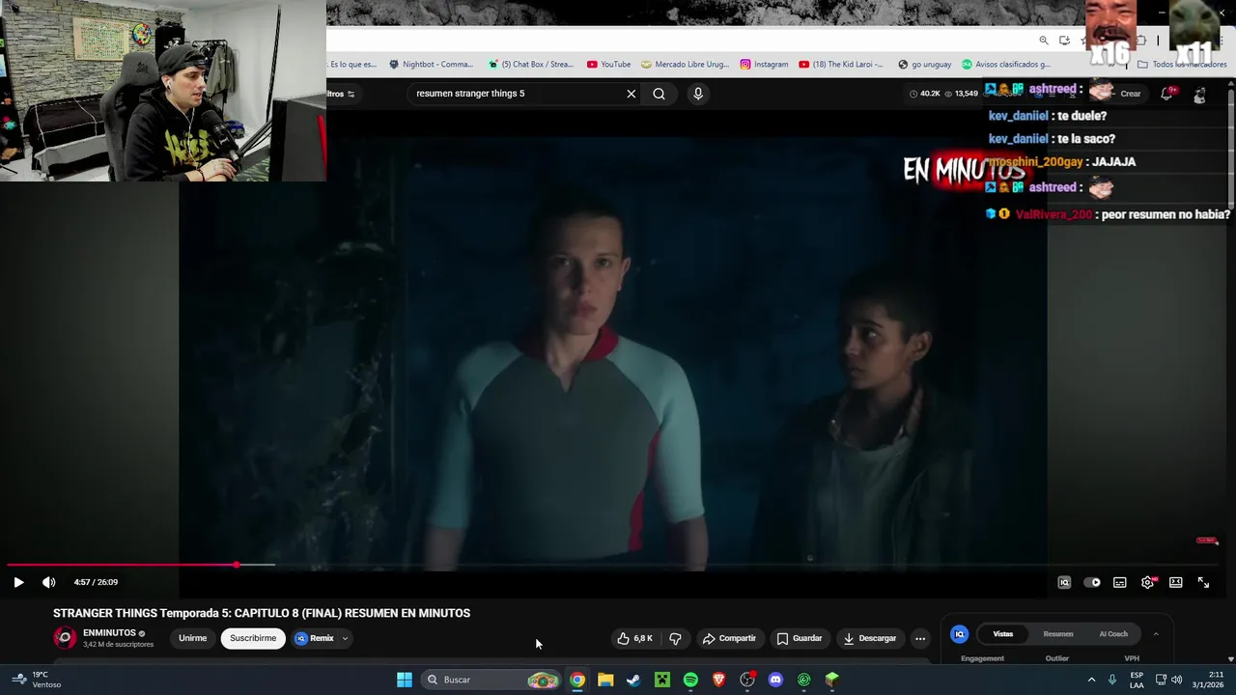Screen dimensions: 1236x695
Task: Click the Descargar download button
Action: 869,638
